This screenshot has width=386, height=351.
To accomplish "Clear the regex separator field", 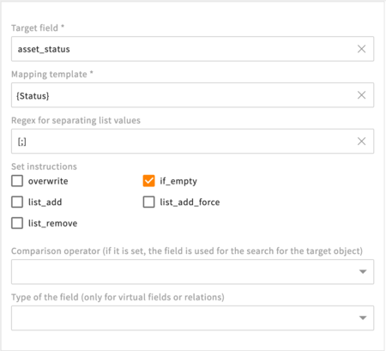I will pos(361,141).
